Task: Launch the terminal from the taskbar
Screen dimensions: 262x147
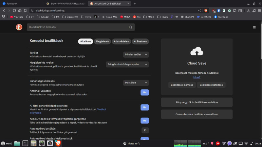Action: (25, 143)
